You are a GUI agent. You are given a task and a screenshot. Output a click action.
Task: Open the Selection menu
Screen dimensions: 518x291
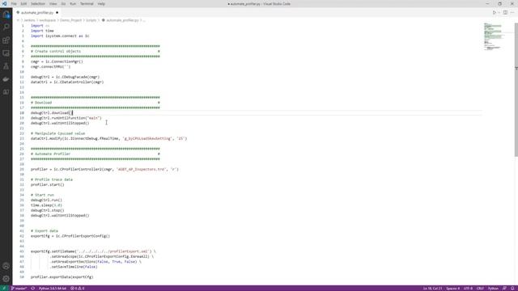click(38, 4)
